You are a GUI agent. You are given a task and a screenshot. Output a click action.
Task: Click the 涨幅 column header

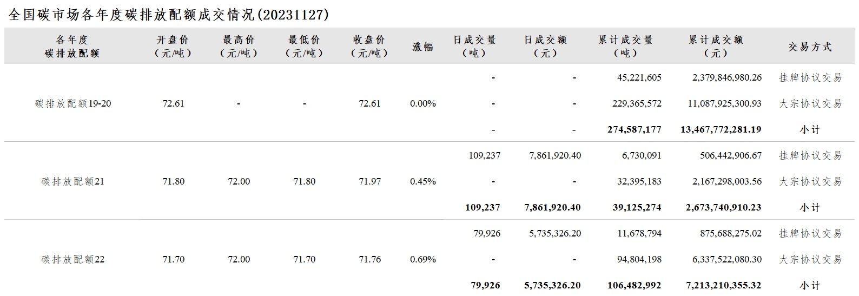[x=423, y=47]
